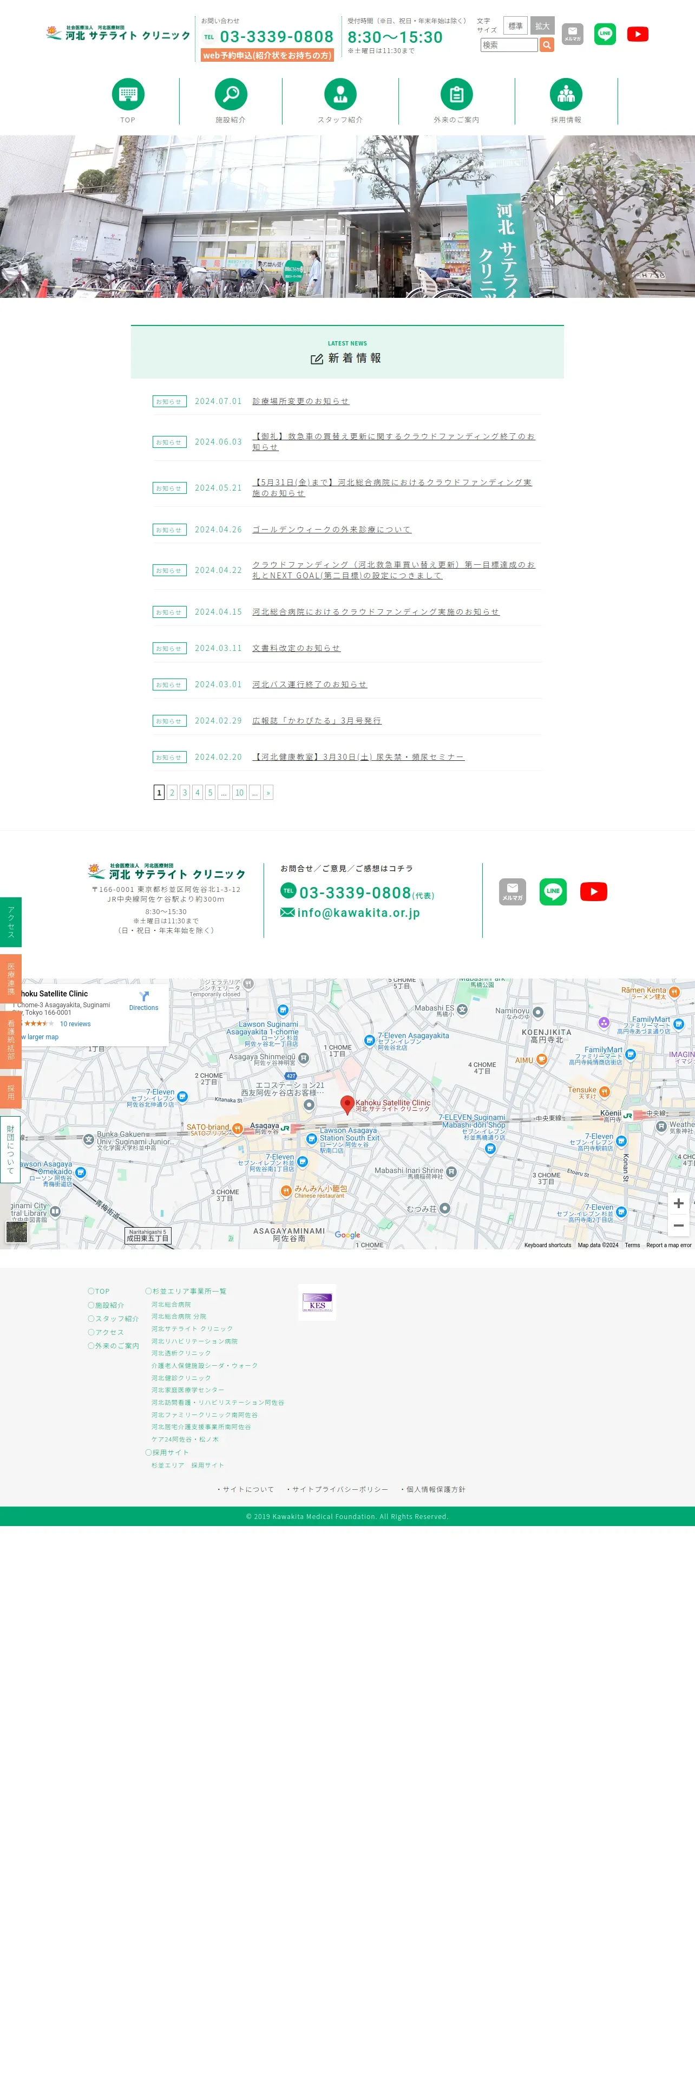
Task: Open the 2024.04.15 クラウドファンディング実施 news
Action: [376, 612]
